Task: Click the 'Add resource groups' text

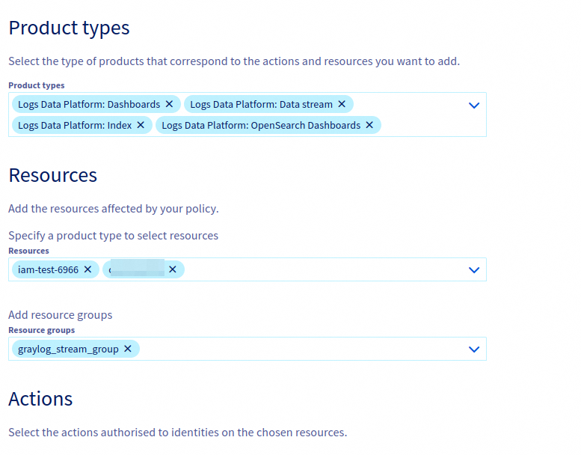Action: (61, 315)
